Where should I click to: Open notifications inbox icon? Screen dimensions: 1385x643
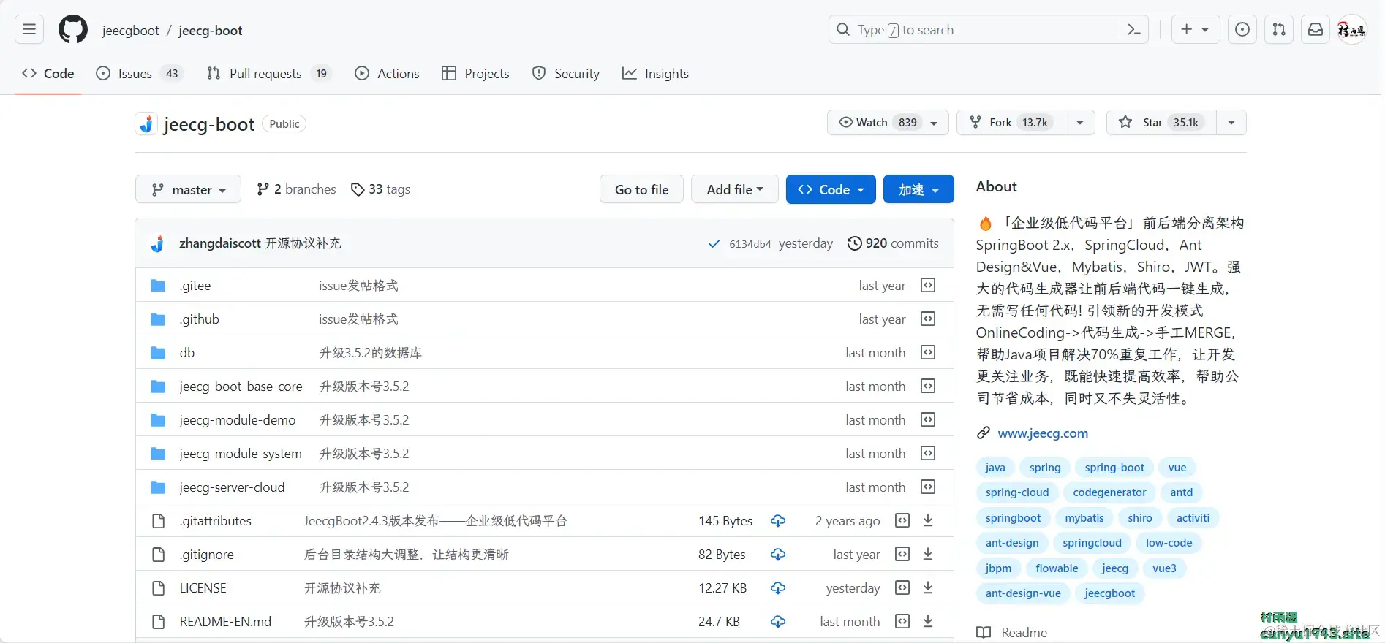(1316, 30)
